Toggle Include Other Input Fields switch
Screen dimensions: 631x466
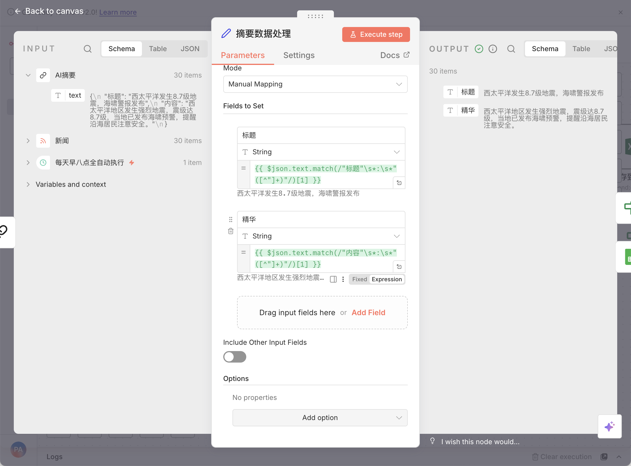pos(235,357)
